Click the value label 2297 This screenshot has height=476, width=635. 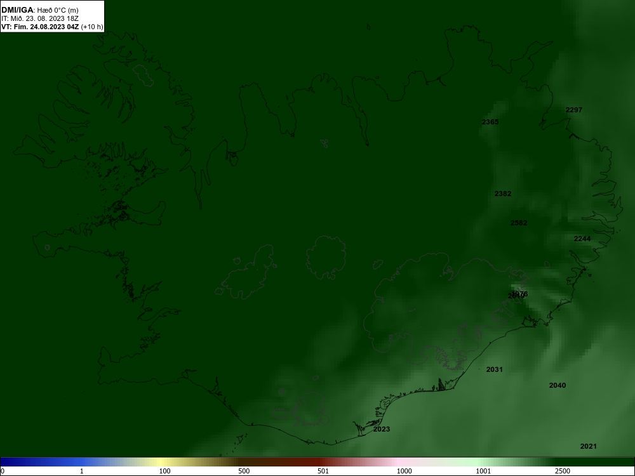coord(574,110)
